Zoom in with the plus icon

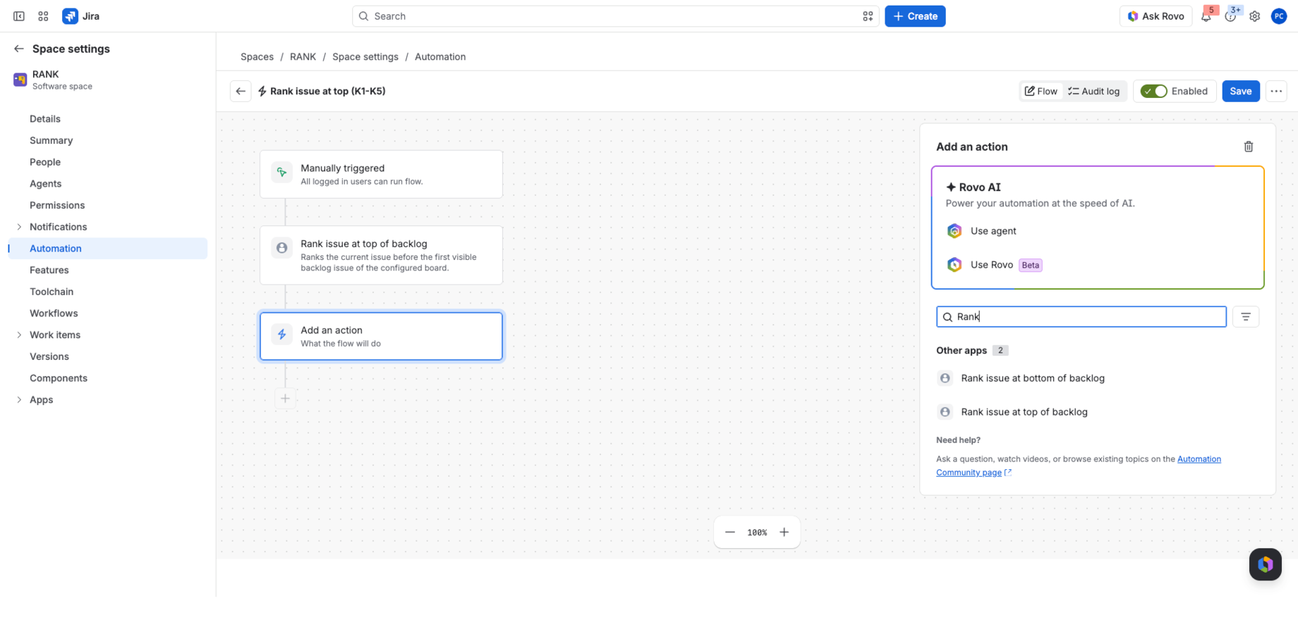pos(784,533)
